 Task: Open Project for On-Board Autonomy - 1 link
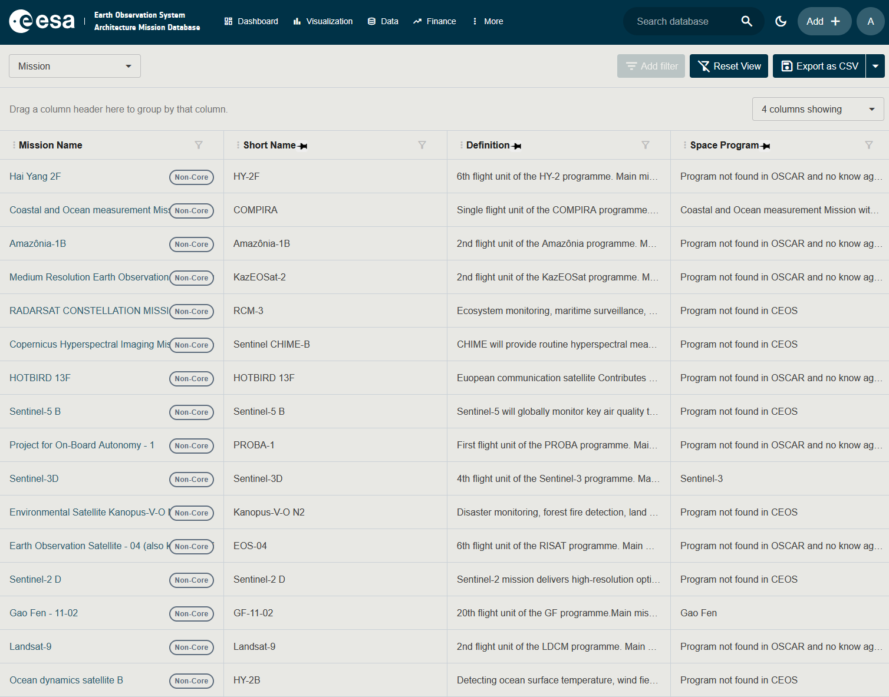pos(82,445)
